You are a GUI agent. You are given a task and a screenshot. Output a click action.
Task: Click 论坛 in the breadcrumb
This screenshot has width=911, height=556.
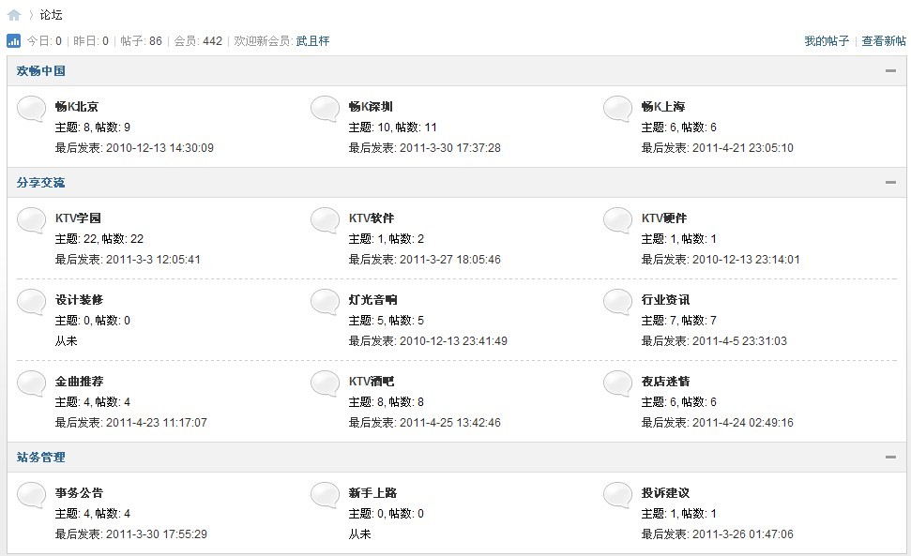pyautogui.click(x=51, y=15)
